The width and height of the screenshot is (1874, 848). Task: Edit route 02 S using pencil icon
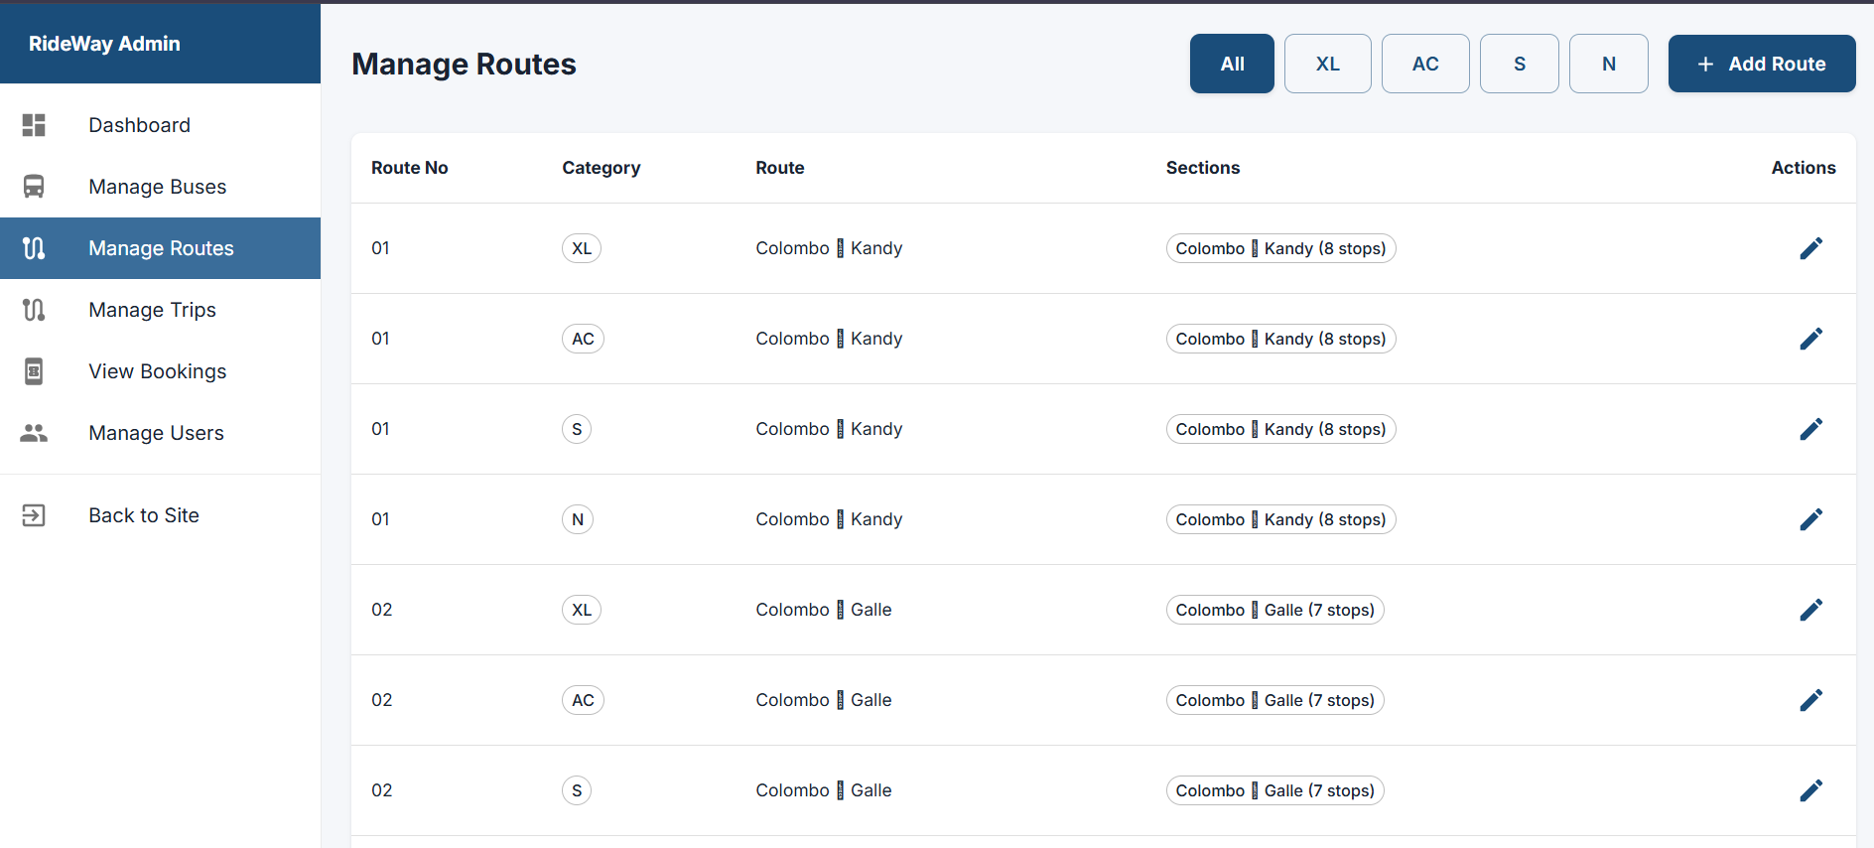pyautogui.click(x=1811, y=790)
